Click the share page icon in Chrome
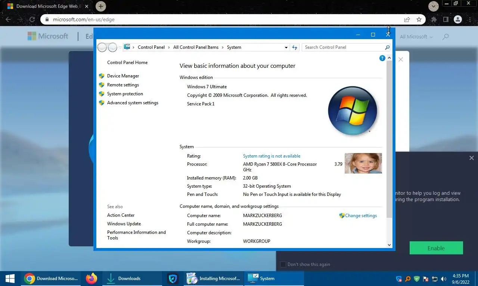This screenshot has width=478, height=286. (x=407, y=19)
